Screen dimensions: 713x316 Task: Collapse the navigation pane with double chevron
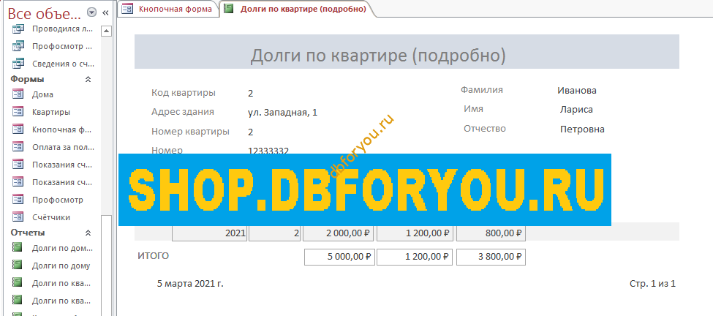(105, 12)
